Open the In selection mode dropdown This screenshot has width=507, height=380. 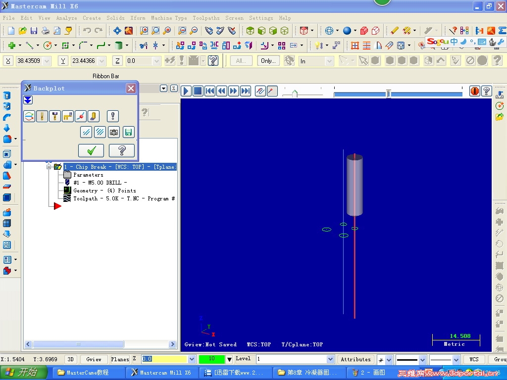(329, 61)
